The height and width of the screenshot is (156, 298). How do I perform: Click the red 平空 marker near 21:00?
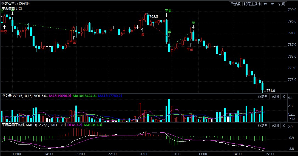click(x=73, y=42)
